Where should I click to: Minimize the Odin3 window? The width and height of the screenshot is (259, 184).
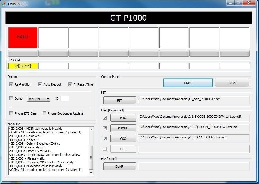tap(231, 3)
